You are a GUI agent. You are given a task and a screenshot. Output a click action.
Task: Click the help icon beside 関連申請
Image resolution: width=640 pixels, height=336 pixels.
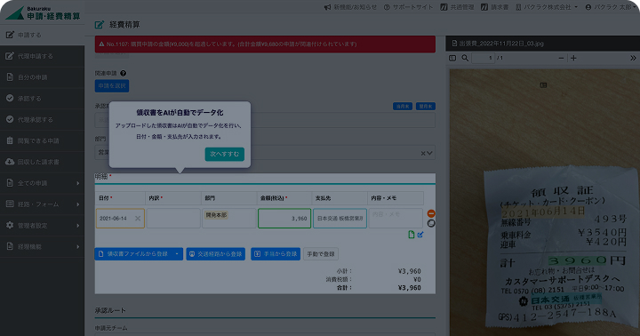[x=123, y=74]
